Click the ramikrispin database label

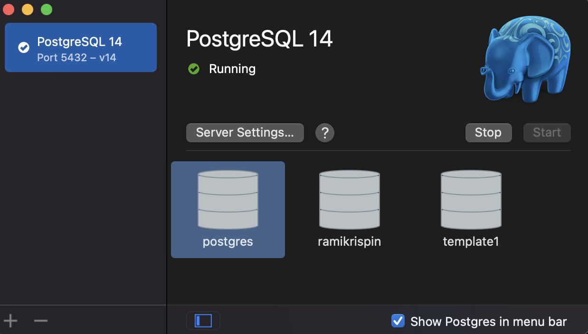tap(350, 241)
